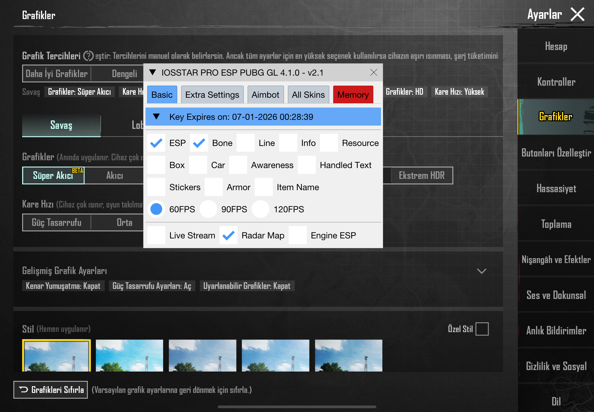
Task: Choose the third style thumbnail
Action: (202, 355)
